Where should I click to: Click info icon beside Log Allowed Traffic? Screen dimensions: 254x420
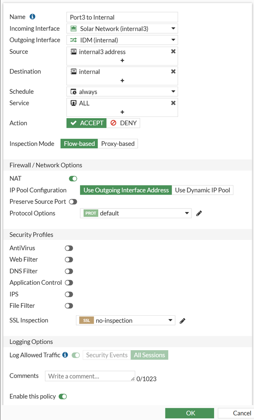click(65, 355)
